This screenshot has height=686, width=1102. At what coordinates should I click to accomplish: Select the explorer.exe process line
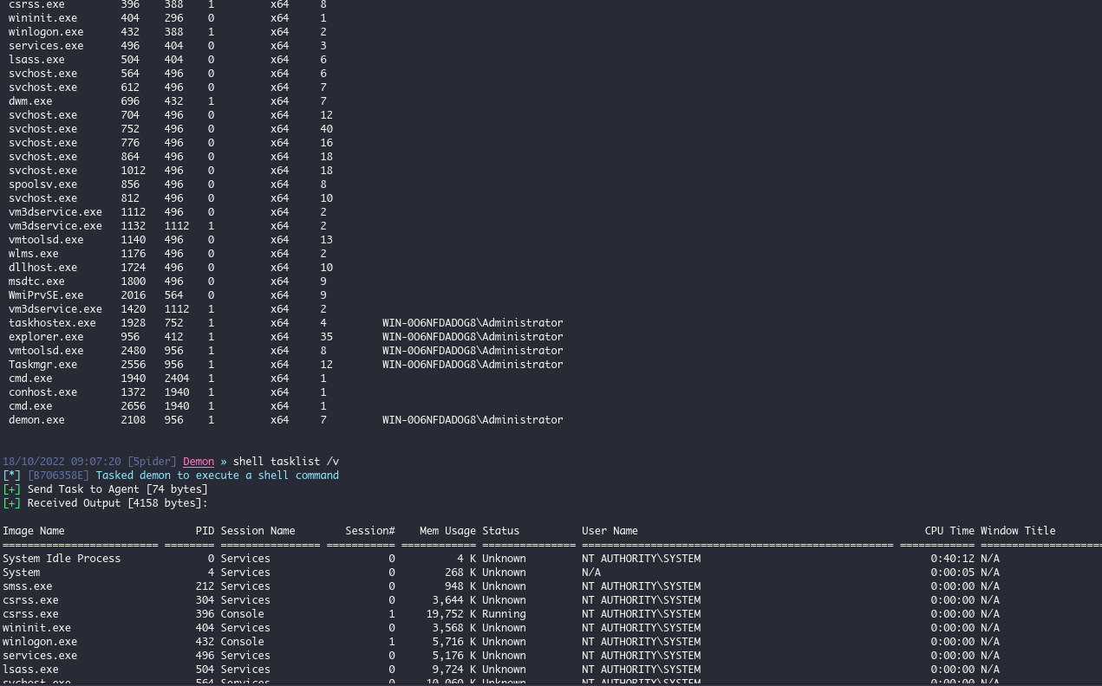[42, 336]
